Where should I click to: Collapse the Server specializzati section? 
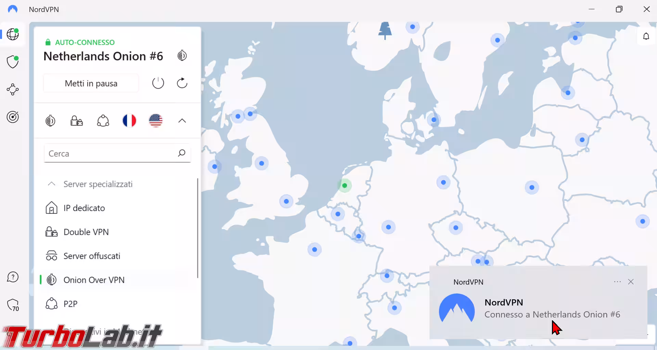point(52,184)
